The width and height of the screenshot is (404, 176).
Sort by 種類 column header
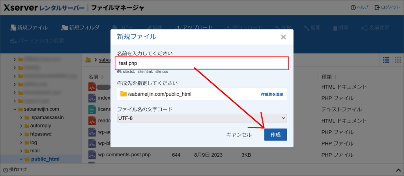329,77
